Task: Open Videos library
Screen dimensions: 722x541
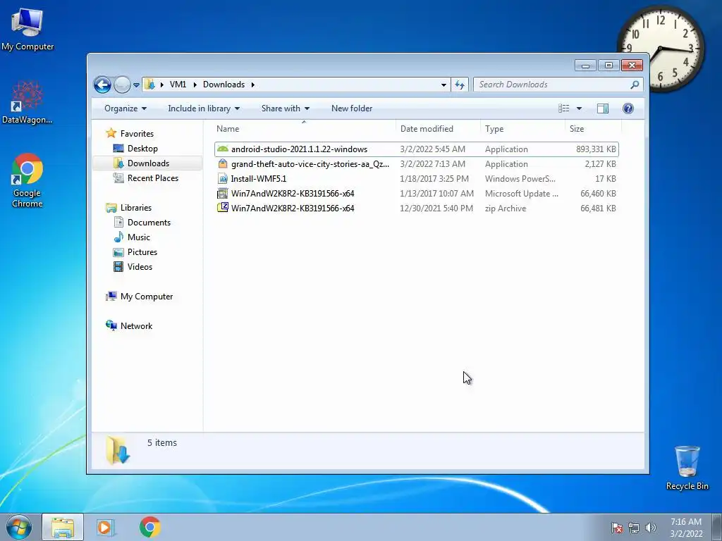Action: 140,267
